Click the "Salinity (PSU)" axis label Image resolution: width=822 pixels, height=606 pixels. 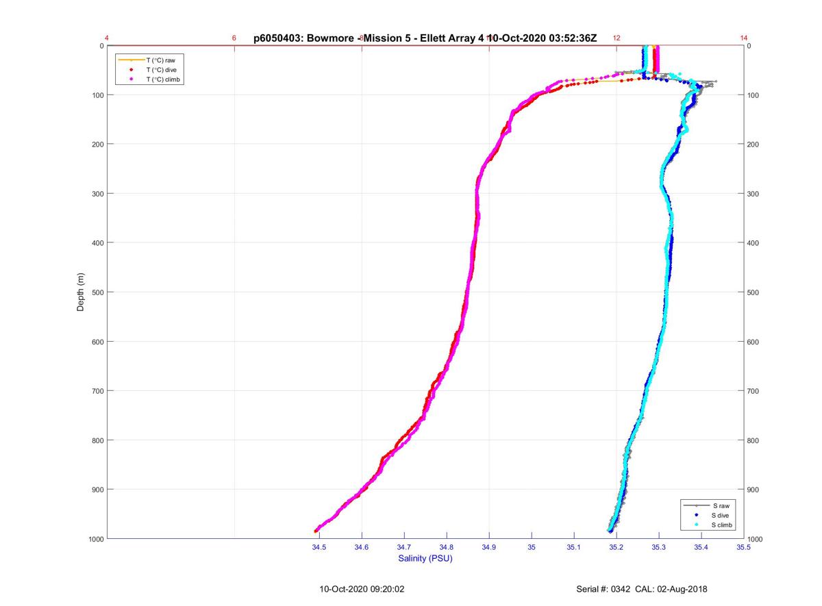tap(425, 558)
